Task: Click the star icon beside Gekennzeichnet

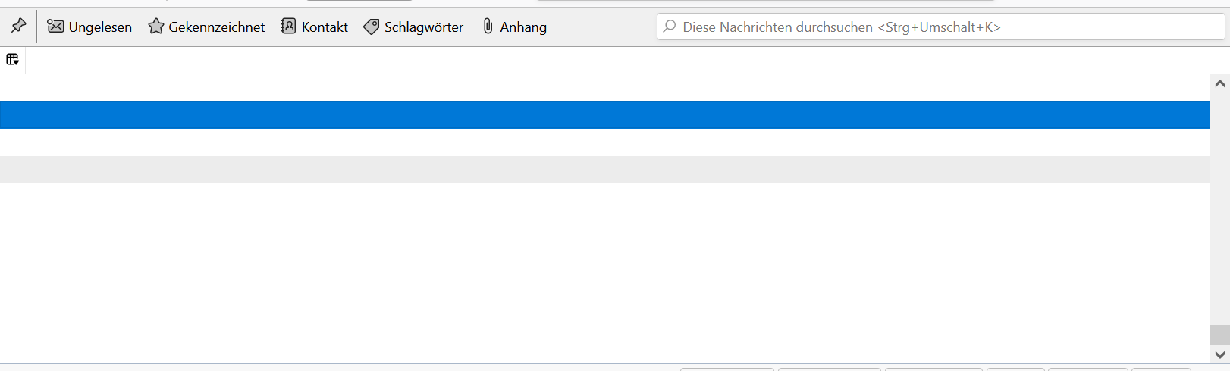Action: 156,26
